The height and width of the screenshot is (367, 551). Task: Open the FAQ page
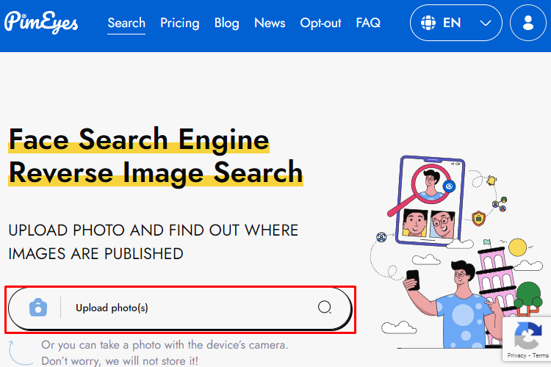pos(368,23)
